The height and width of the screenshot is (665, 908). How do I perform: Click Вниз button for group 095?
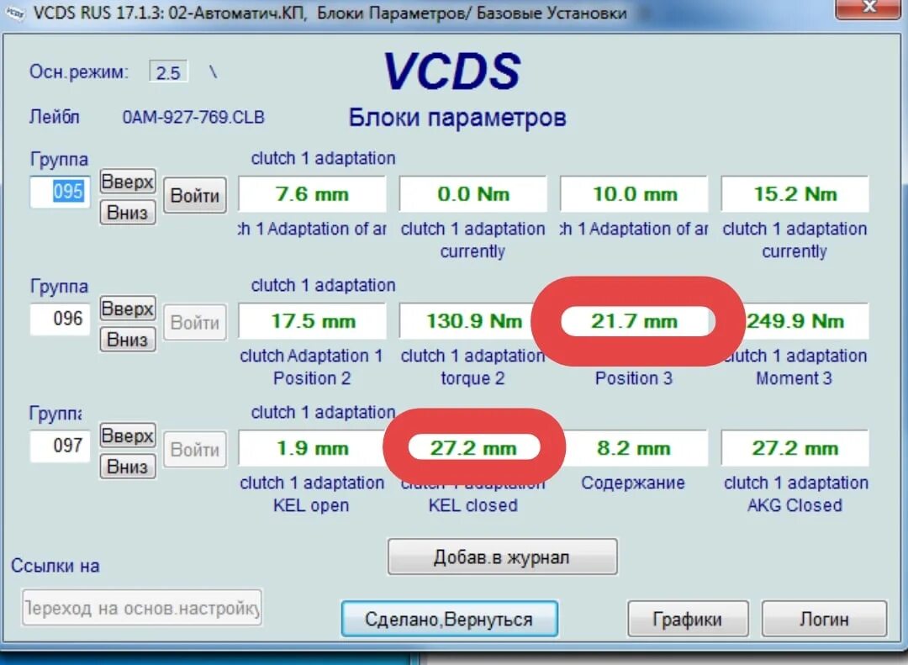(128, 212)
